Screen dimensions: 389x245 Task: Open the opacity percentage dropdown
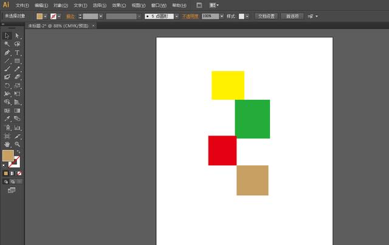click(x=221, y=16)
